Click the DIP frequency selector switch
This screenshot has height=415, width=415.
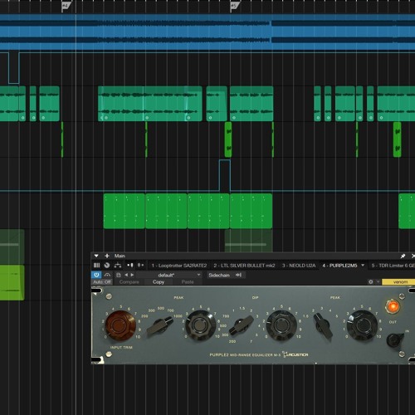point(241,325)
